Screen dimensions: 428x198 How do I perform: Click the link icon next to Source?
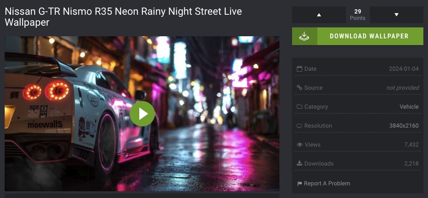(300, 88)
